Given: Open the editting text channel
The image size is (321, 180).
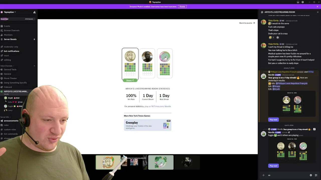Looking at the screenshot, I should [7, 60].
